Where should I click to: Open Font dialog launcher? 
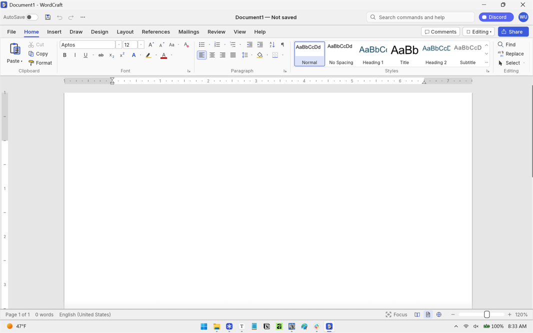[x=189, y=71]
